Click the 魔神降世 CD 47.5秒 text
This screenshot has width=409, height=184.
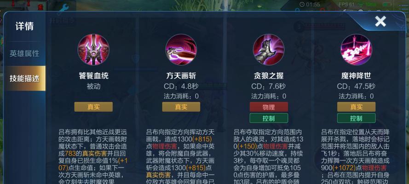coord(356,86)
